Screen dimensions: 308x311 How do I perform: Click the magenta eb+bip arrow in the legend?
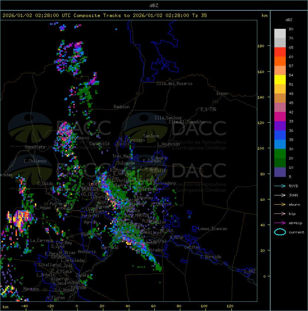click(x=280, y=223)
